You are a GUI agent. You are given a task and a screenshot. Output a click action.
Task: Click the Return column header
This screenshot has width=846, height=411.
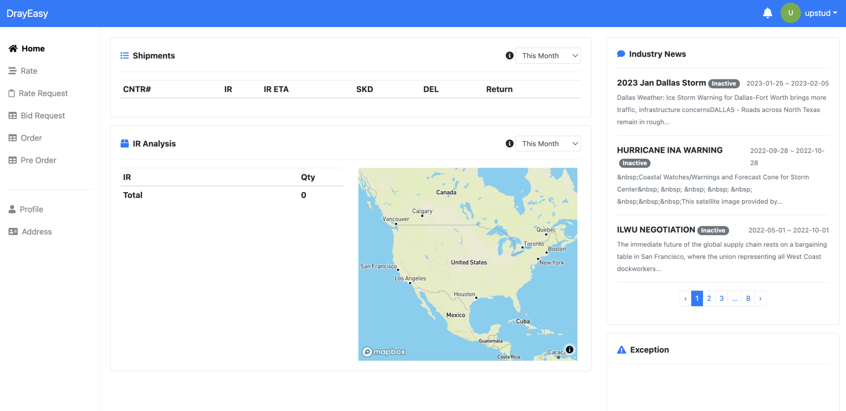pyautogui.click(x=500, y=89)
